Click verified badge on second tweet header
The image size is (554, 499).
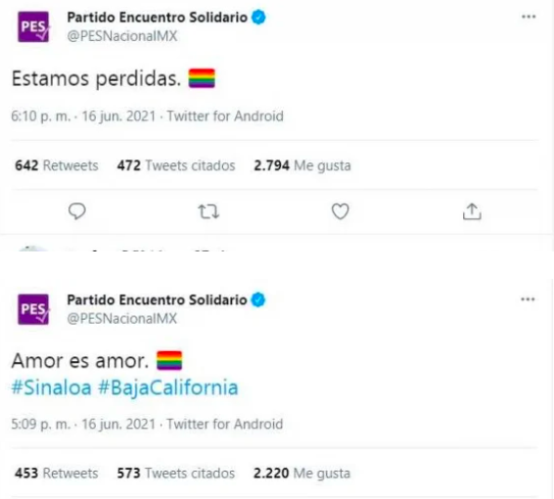(x=258, y=299)
